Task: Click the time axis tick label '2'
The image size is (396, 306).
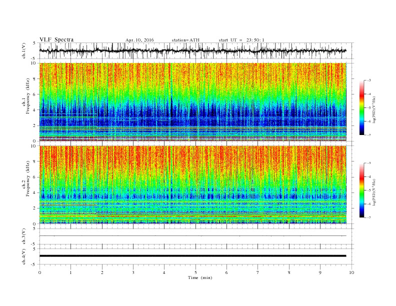Action: pyautogui.click(x=102, y=272)
